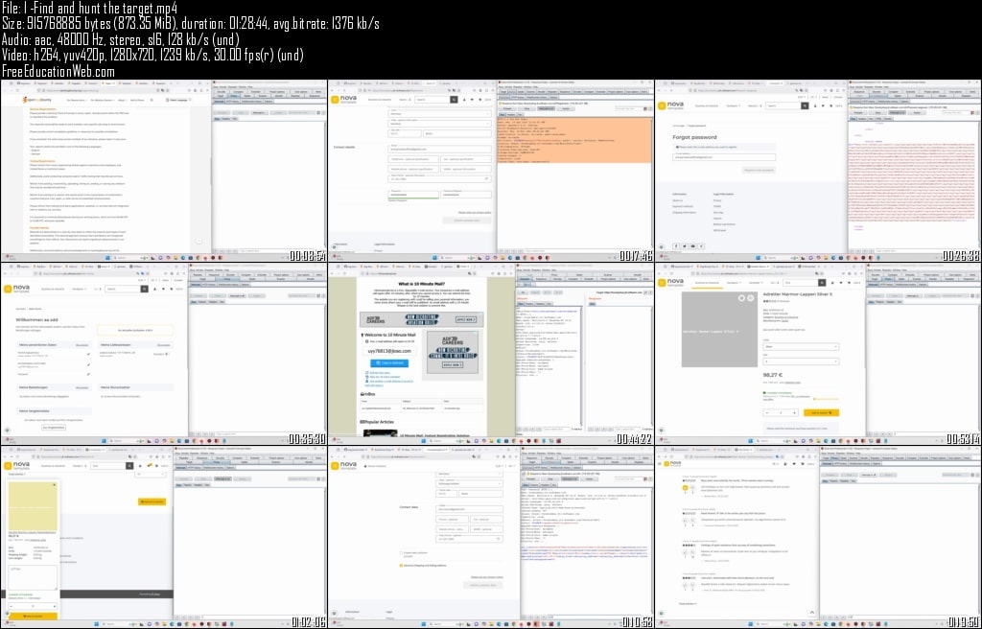The width and height of the screenshot is (982, 629).
Task: Click the Forgot password heading text
Action: [x=694, y=136]
